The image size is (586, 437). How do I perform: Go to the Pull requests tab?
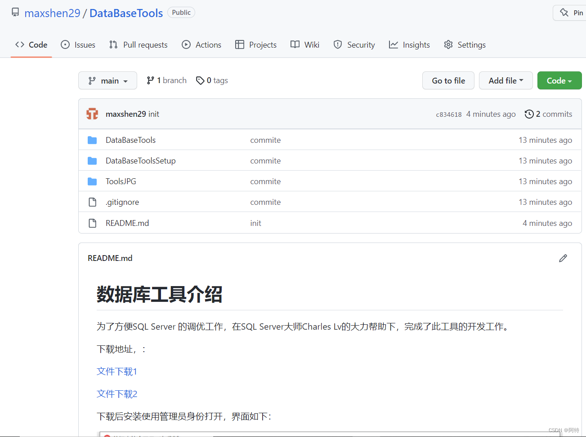point(138,44)
